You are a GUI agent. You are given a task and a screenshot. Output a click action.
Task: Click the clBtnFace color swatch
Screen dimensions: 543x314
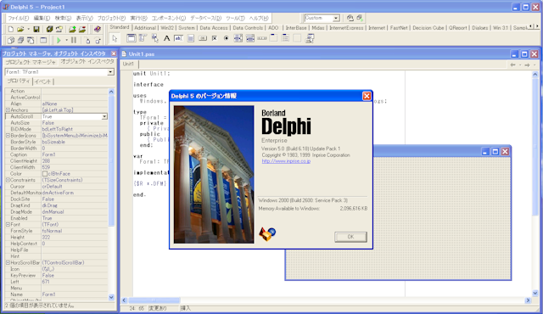pyautogui.click(x=45, y=174)
